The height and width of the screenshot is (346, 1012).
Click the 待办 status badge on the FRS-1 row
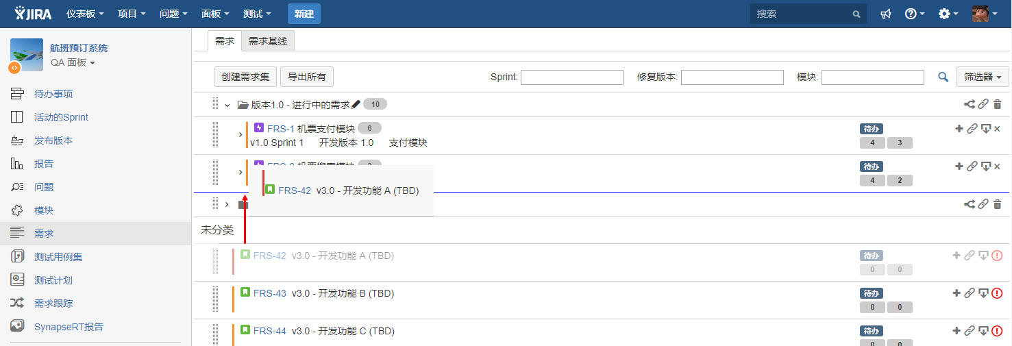(x=872, y=129)
